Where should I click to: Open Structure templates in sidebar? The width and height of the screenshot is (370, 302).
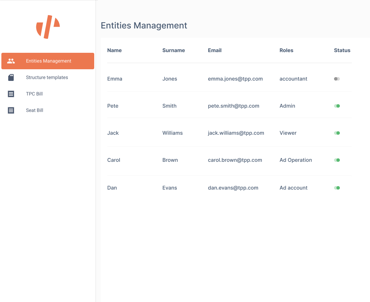[x=47, y=77]
